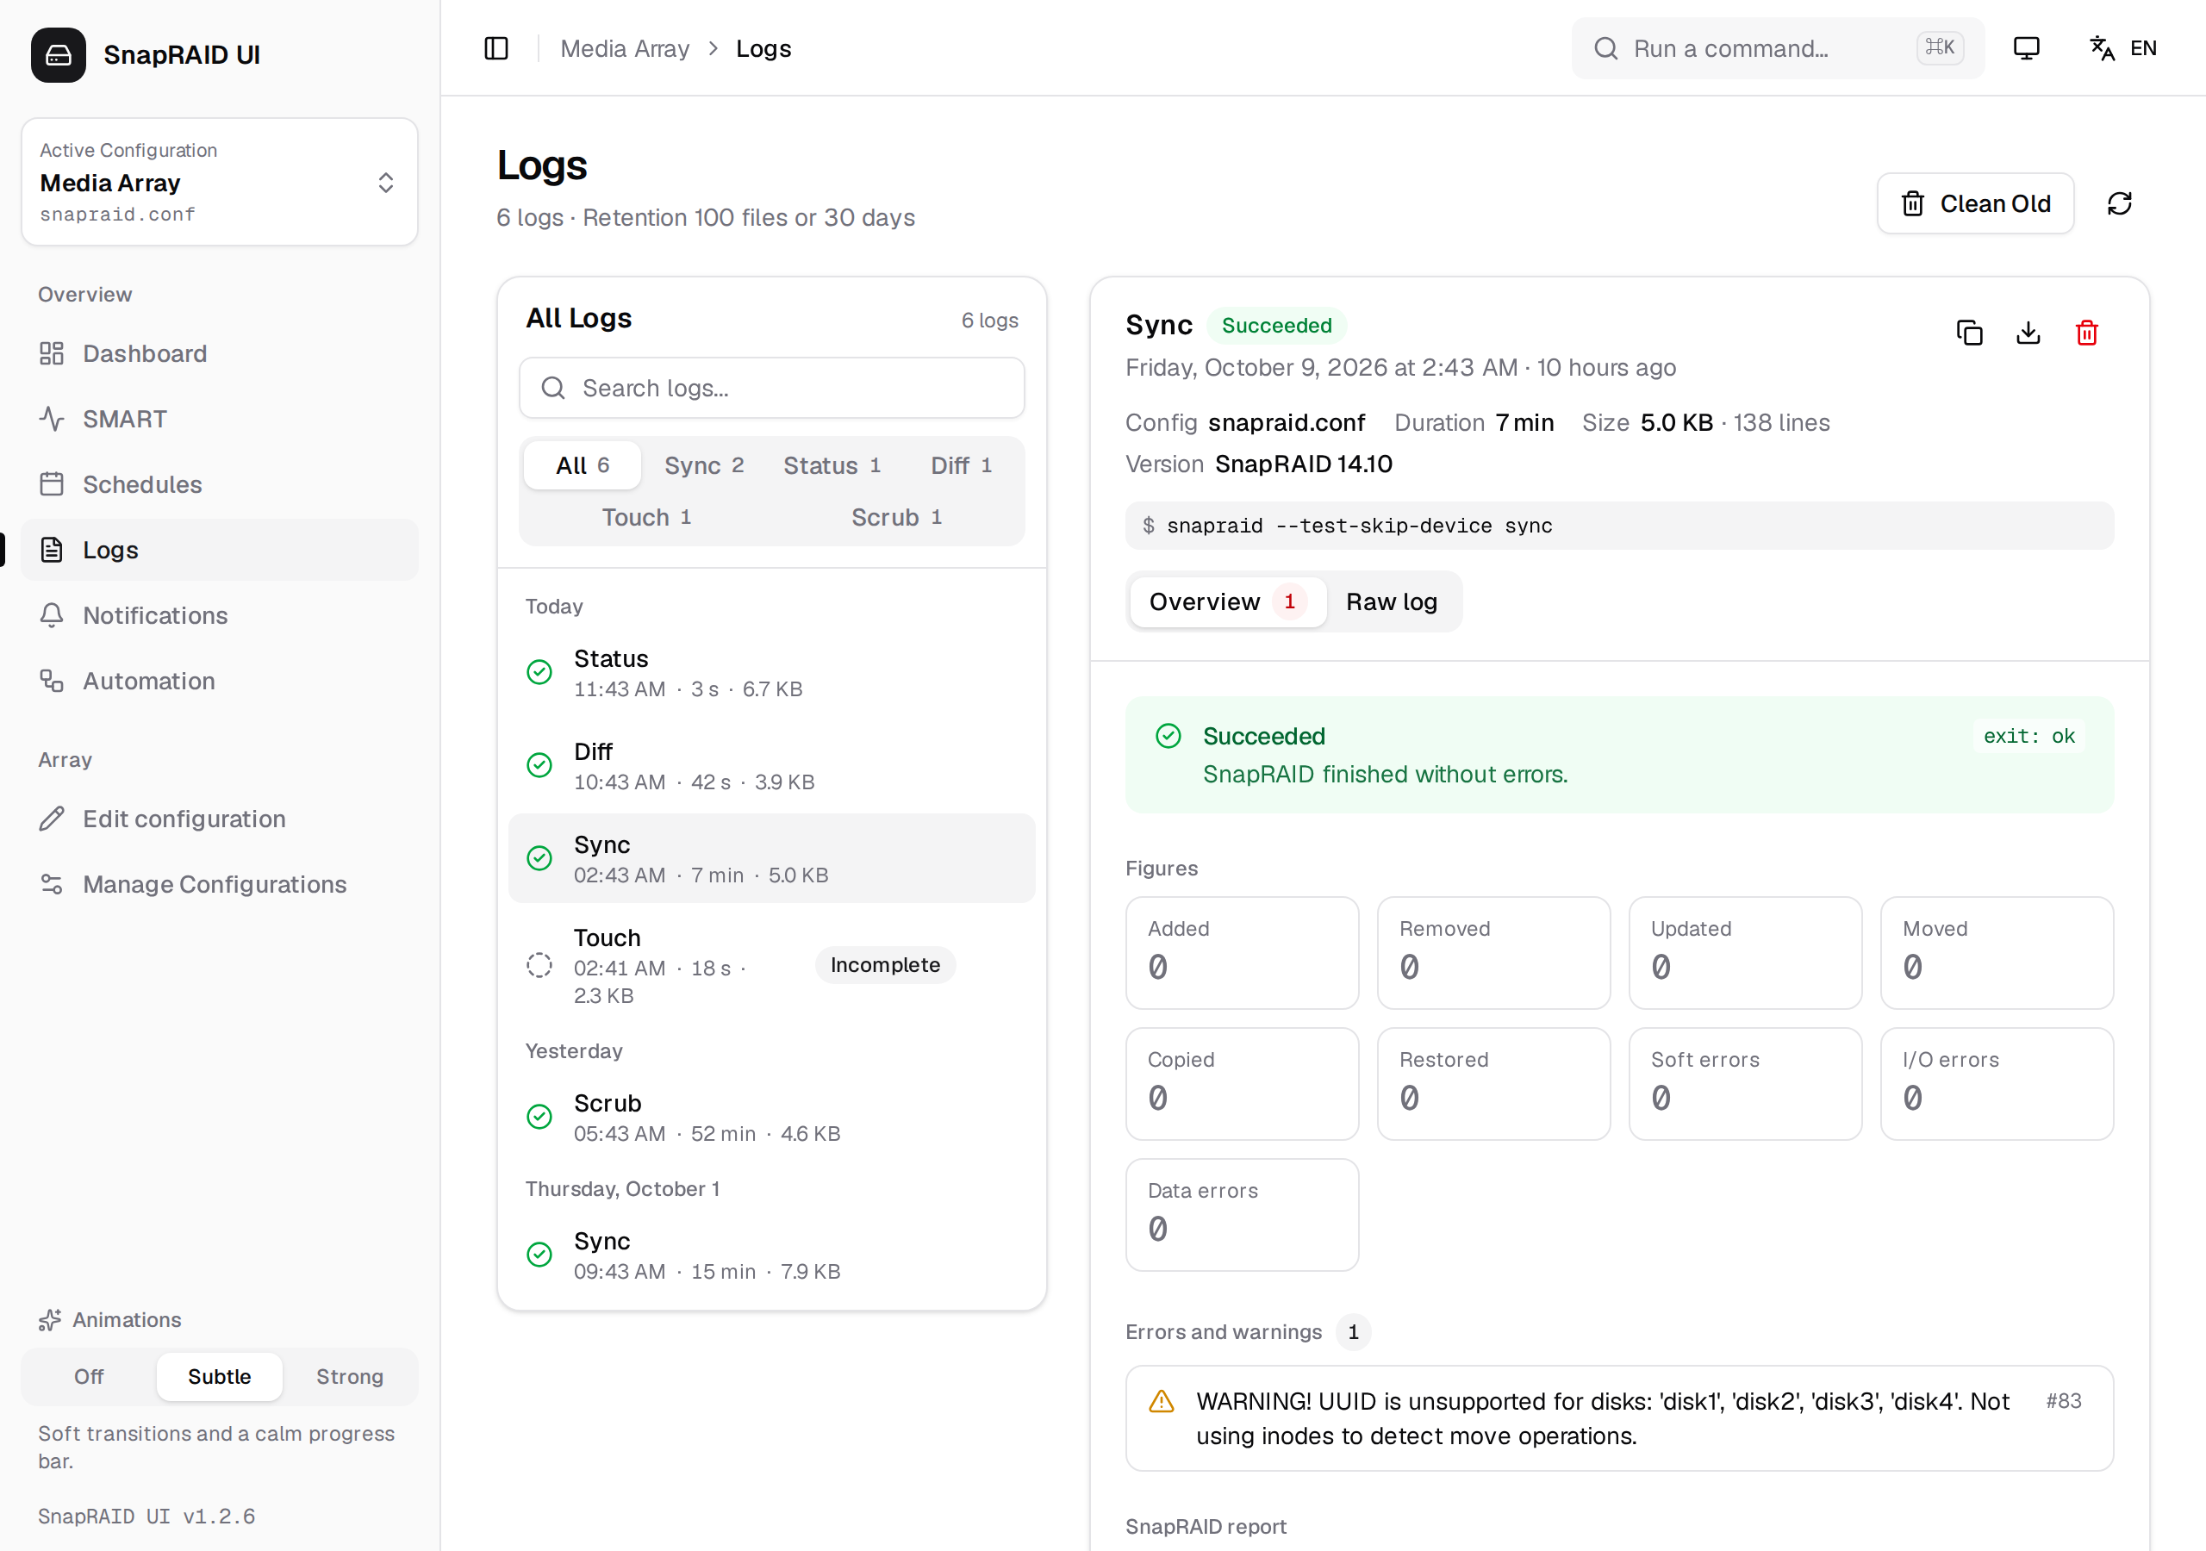Select the Sync log from 02:43 AM
Image resolution: width=2206 pixels, height=1551 pixels.
[771, 858]
